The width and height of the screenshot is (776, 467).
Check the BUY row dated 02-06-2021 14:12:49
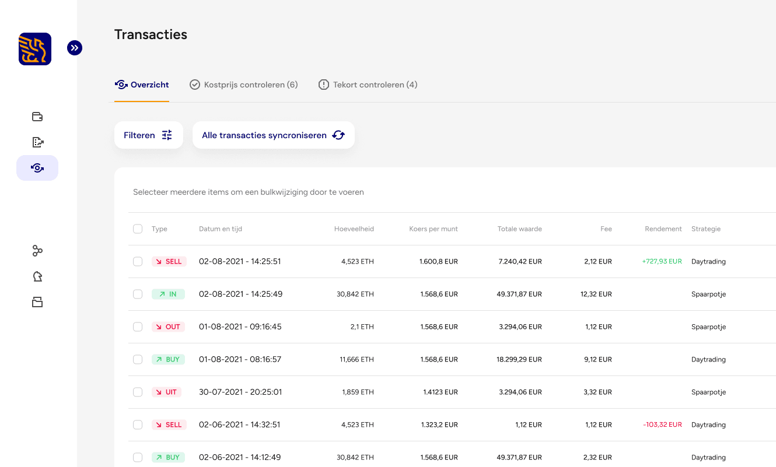tap(138, 458)
